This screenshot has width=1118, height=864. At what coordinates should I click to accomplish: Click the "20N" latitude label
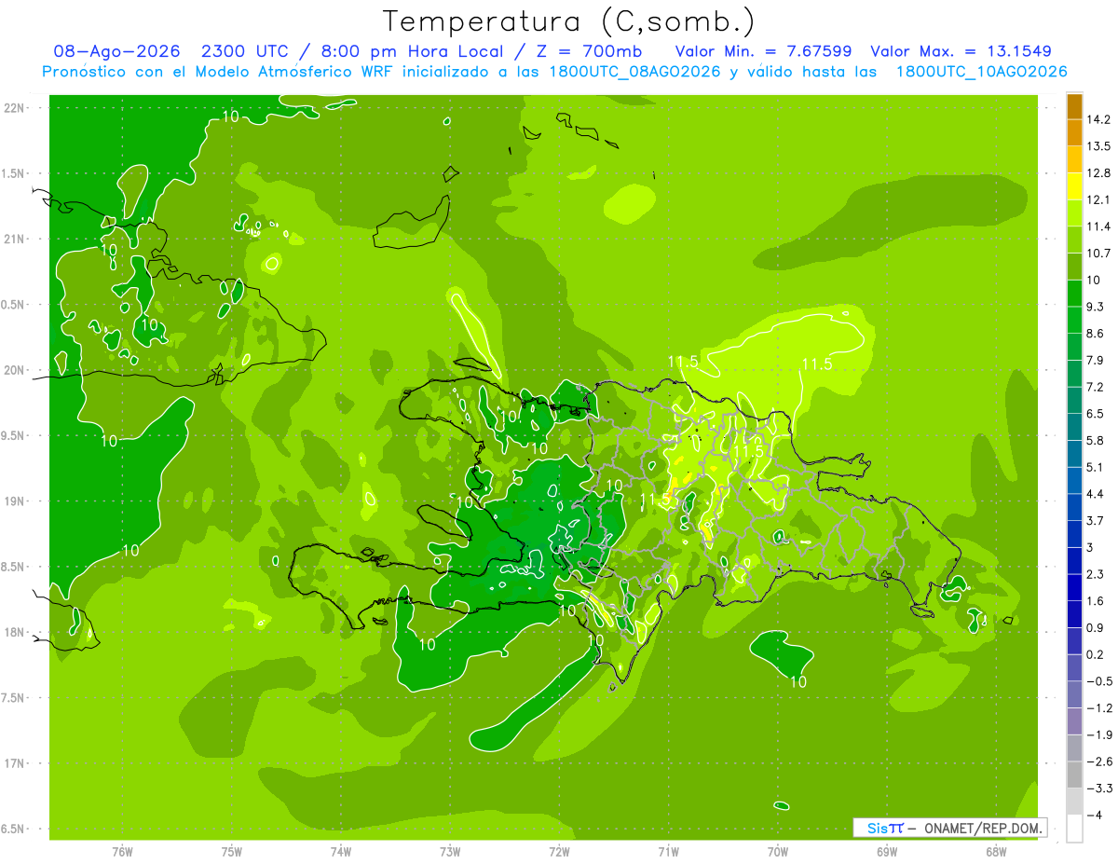15,371
